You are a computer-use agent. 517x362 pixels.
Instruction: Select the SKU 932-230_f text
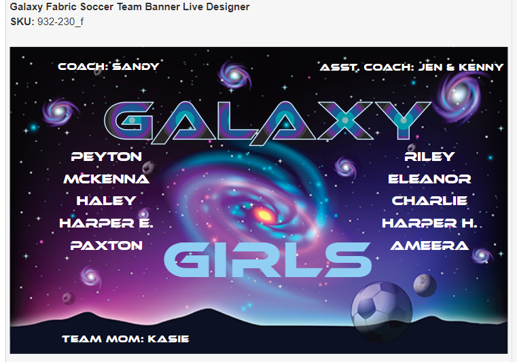pos(47,22)
